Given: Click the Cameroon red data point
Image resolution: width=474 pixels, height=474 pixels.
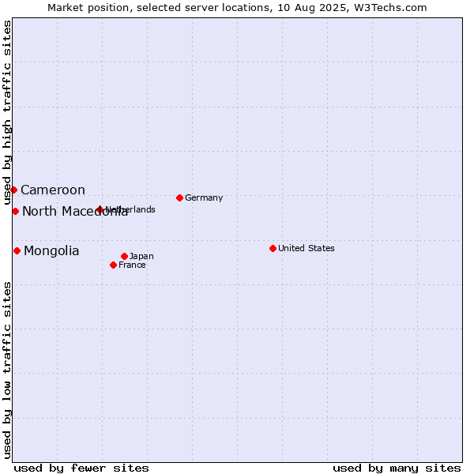Looking at the screenshot, I should point(14,190).
